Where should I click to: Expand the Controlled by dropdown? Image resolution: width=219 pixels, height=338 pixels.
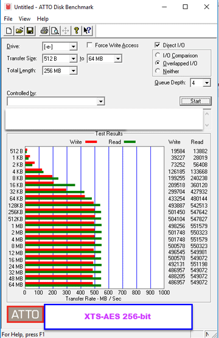point(100,102)
